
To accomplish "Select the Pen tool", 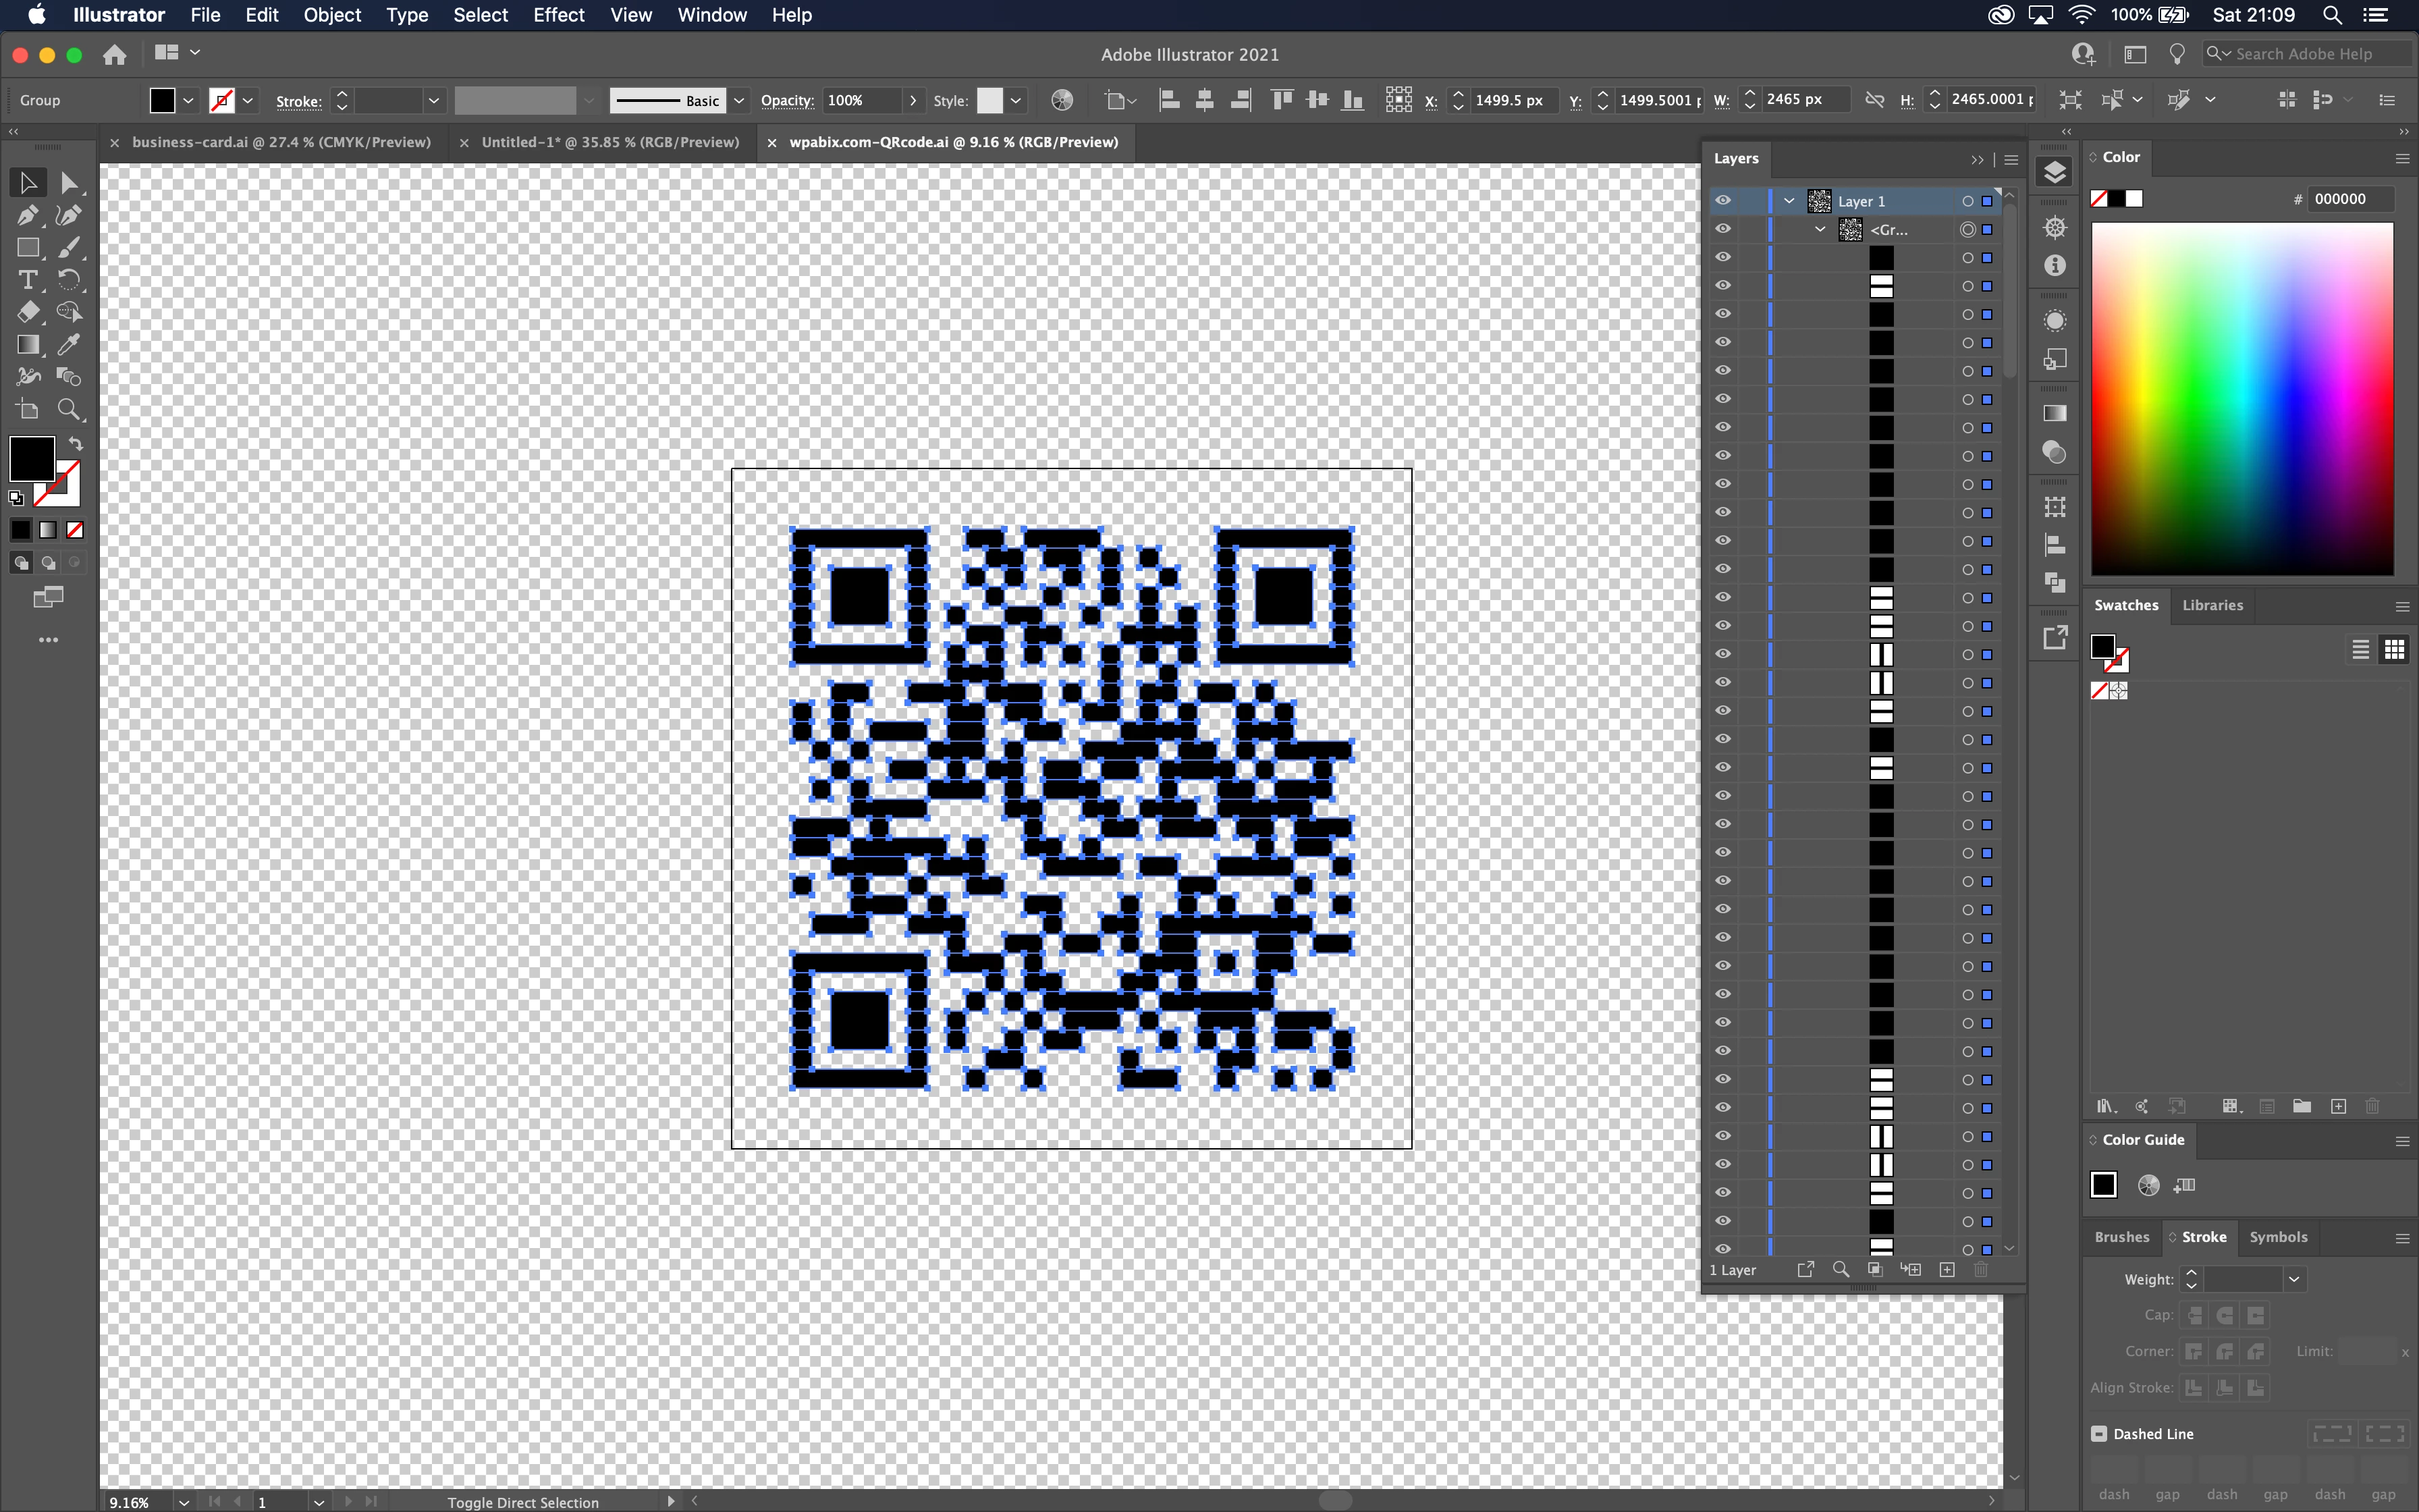I will pos(27,215).
